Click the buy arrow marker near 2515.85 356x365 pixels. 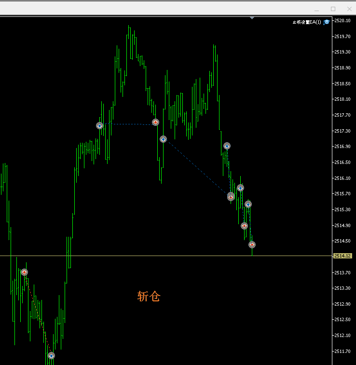(240, 188)
